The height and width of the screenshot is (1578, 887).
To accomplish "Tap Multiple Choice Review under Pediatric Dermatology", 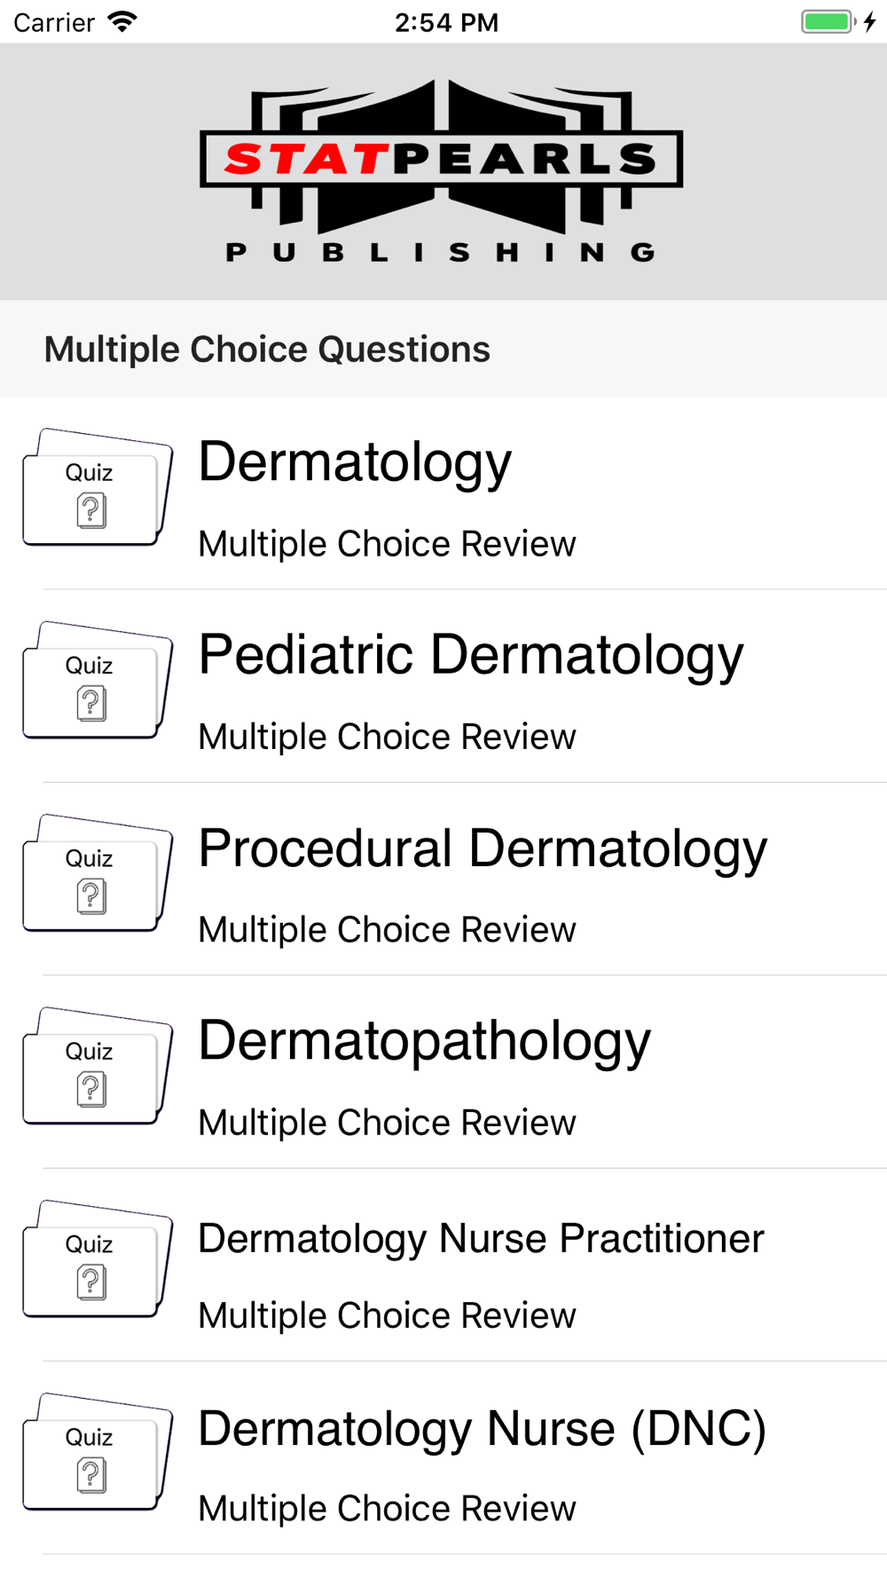I will [387, 737].
